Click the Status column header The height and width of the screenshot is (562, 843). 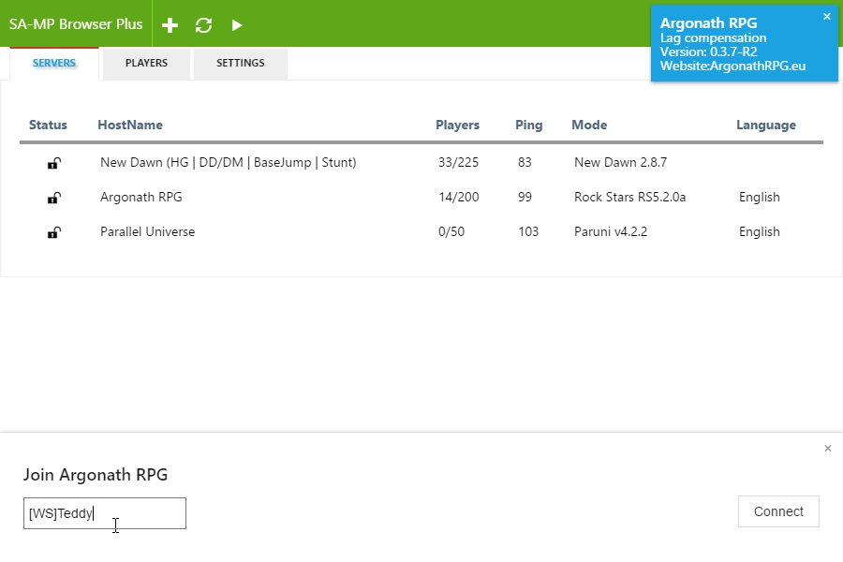pos(48,125)
